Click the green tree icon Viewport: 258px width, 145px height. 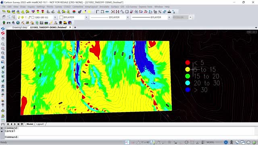4,23
